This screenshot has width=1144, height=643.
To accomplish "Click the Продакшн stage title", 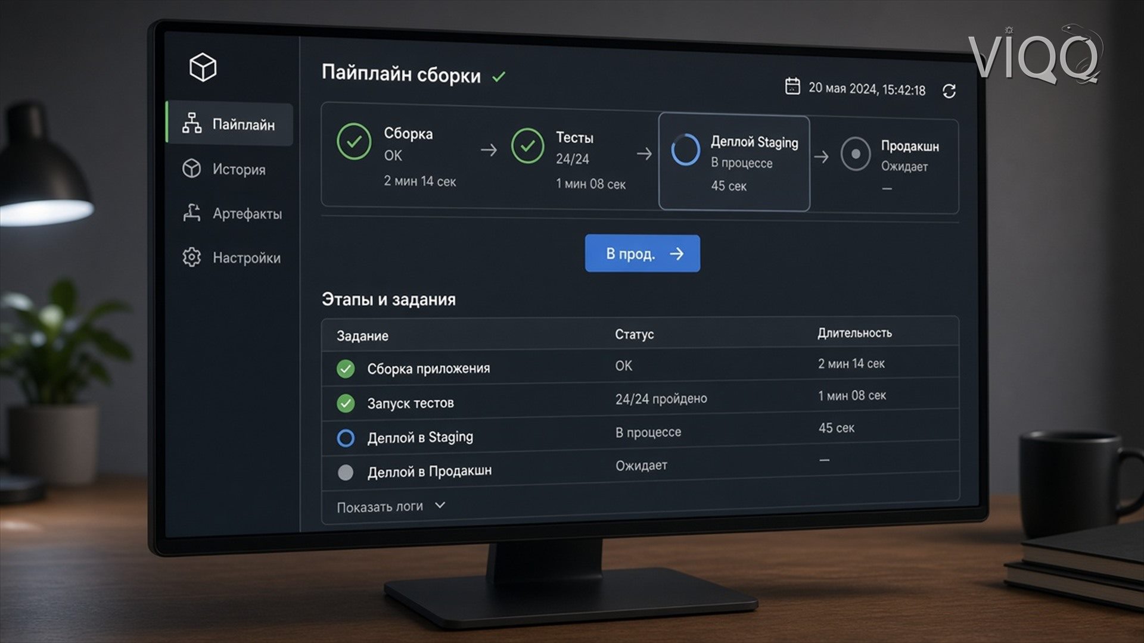I will coord(910,146).
